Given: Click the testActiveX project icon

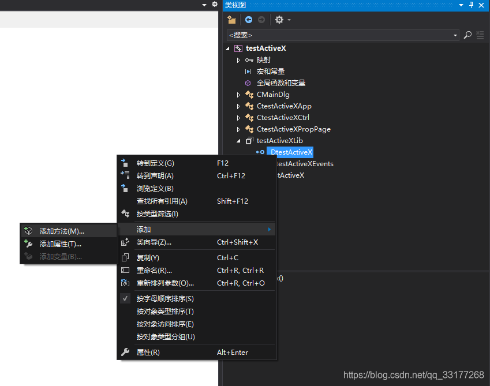Looking at the screenshot, I should pos(238,48).
